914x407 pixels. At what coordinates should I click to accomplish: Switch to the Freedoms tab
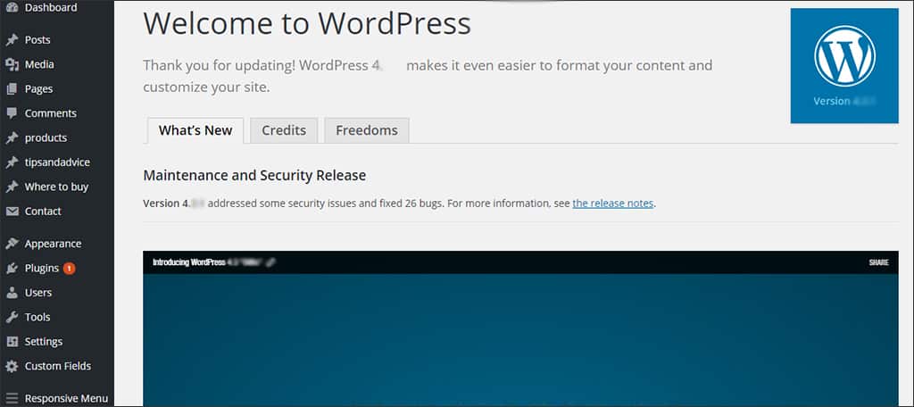(x=367, y=130)
